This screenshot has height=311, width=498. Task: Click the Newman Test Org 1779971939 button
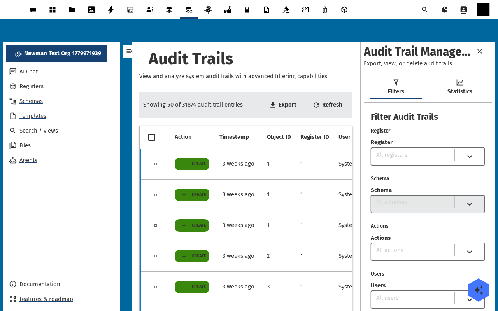[57, 53]
